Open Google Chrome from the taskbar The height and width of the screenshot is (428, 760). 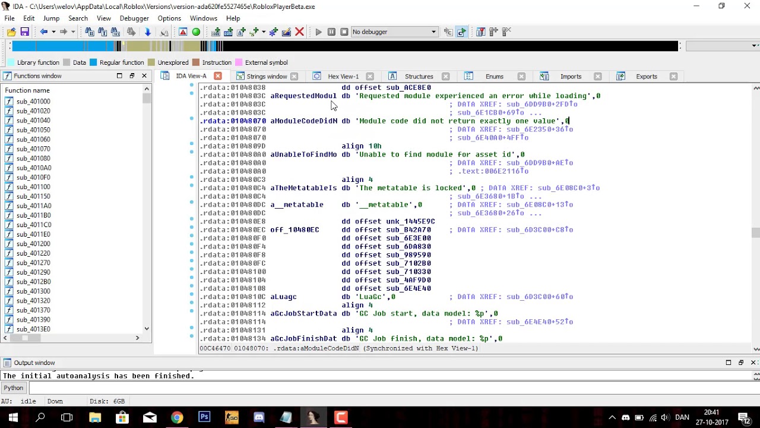coord(177,417)
